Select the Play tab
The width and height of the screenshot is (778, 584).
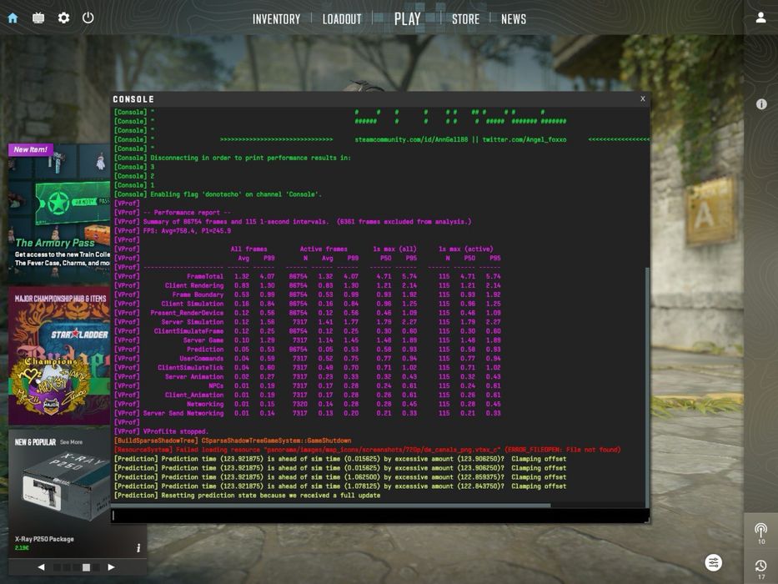[x=408, y=19]
